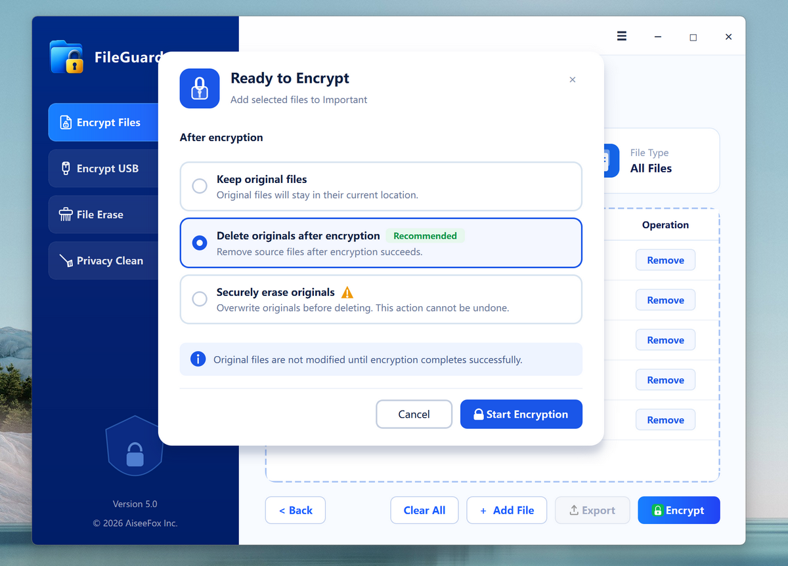Click the last Remove button in the list

(665, 420)
